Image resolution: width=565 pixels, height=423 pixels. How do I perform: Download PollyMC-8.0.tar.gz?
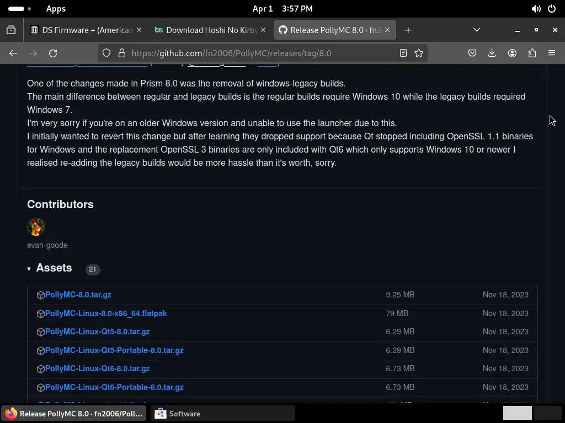point(78,295)
